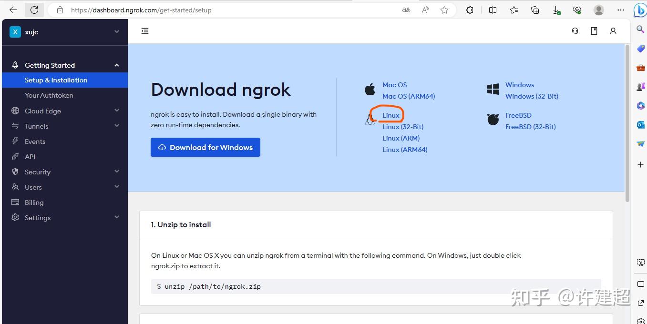This screenshot has height=324, width=647.
Task: Open browser essentials heart icon
Action: [577, 10]
